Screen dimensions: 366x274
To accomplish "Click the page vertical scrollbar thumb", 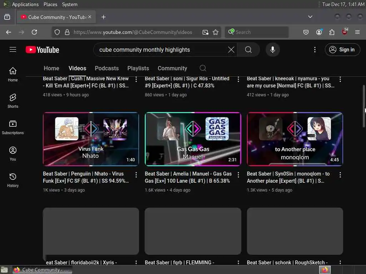I will point(363,106).
